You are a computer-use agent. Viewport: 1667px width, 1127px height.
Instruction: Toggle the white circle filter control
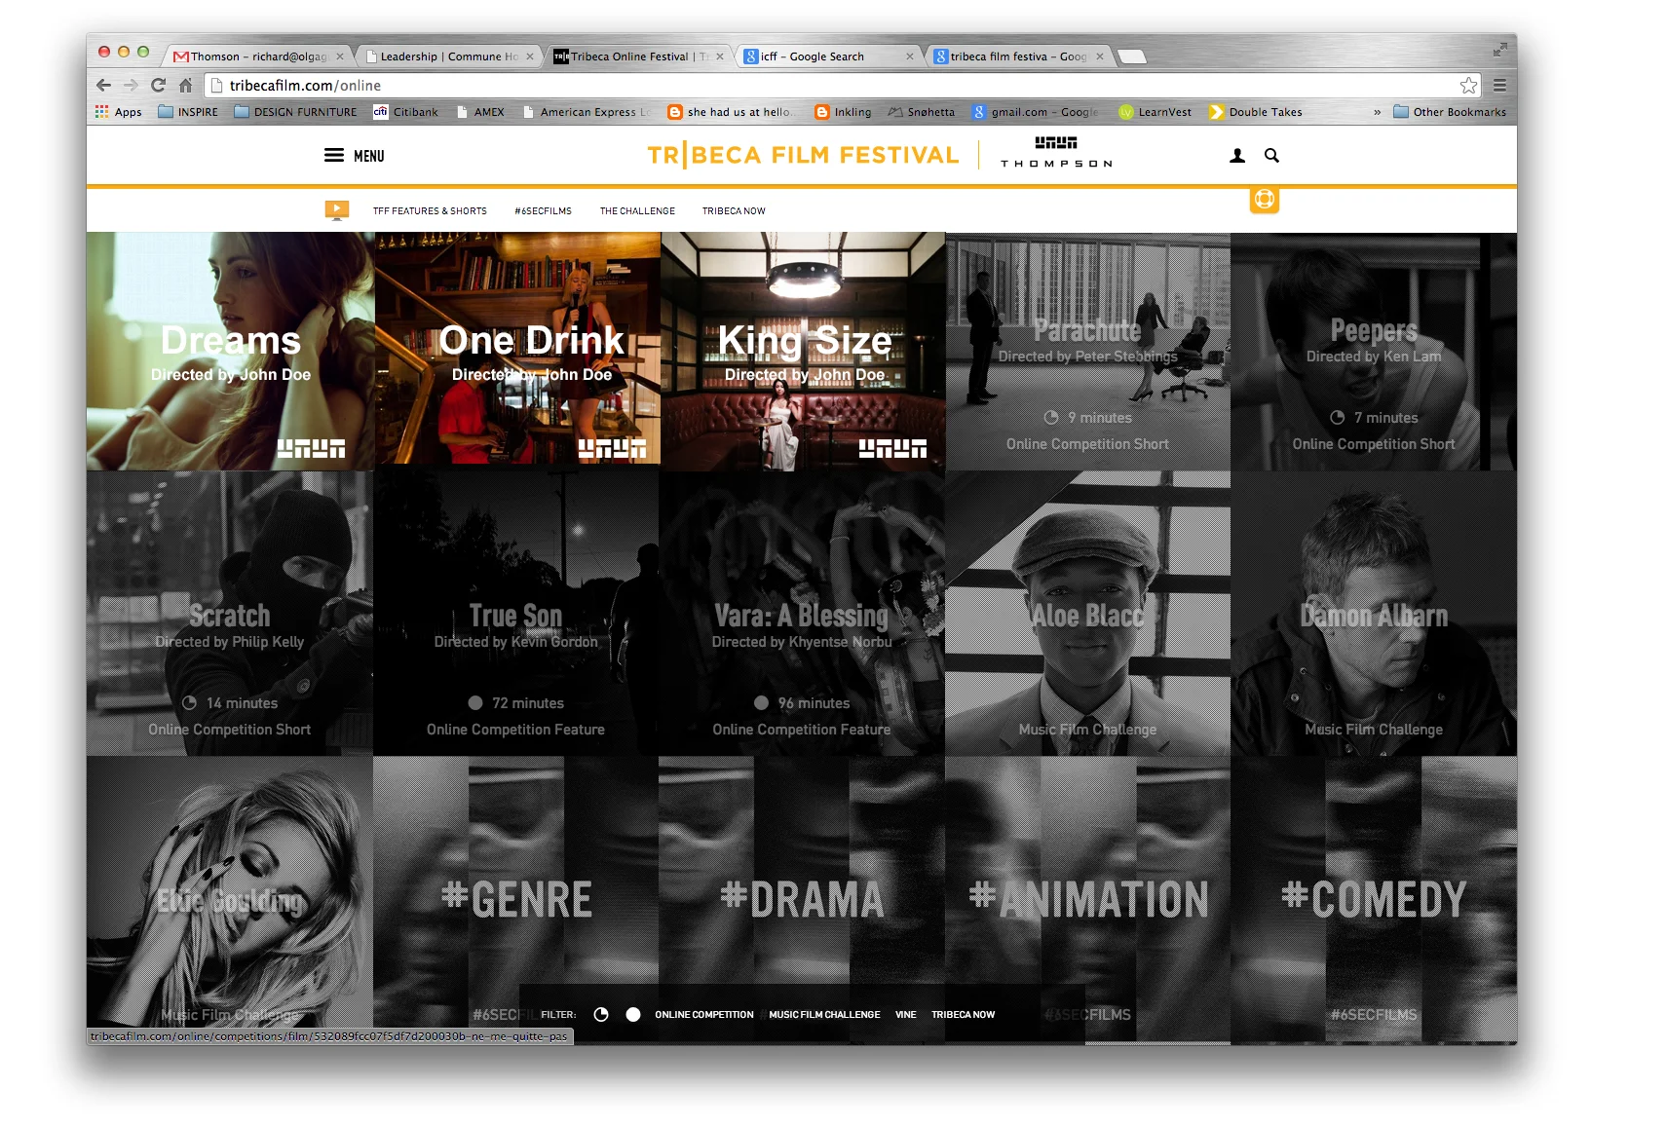pyautogui.click(x=634, y=1013)
